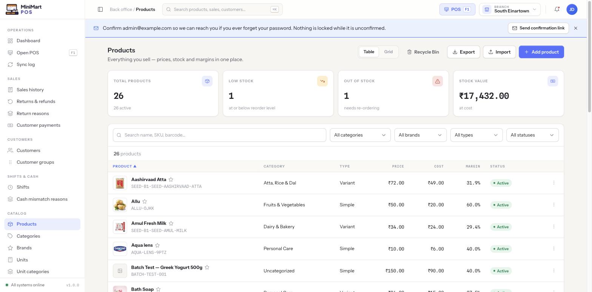Toggle the sidebar panel icon
This screenshot has height=292, width=592.
click(x=100, y=9)
